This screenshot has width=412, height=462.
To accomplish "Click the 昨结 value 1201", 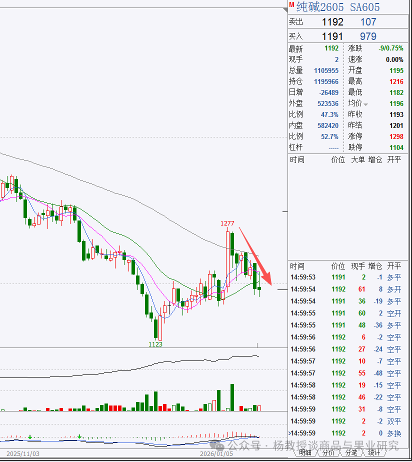I will [396, 126].
